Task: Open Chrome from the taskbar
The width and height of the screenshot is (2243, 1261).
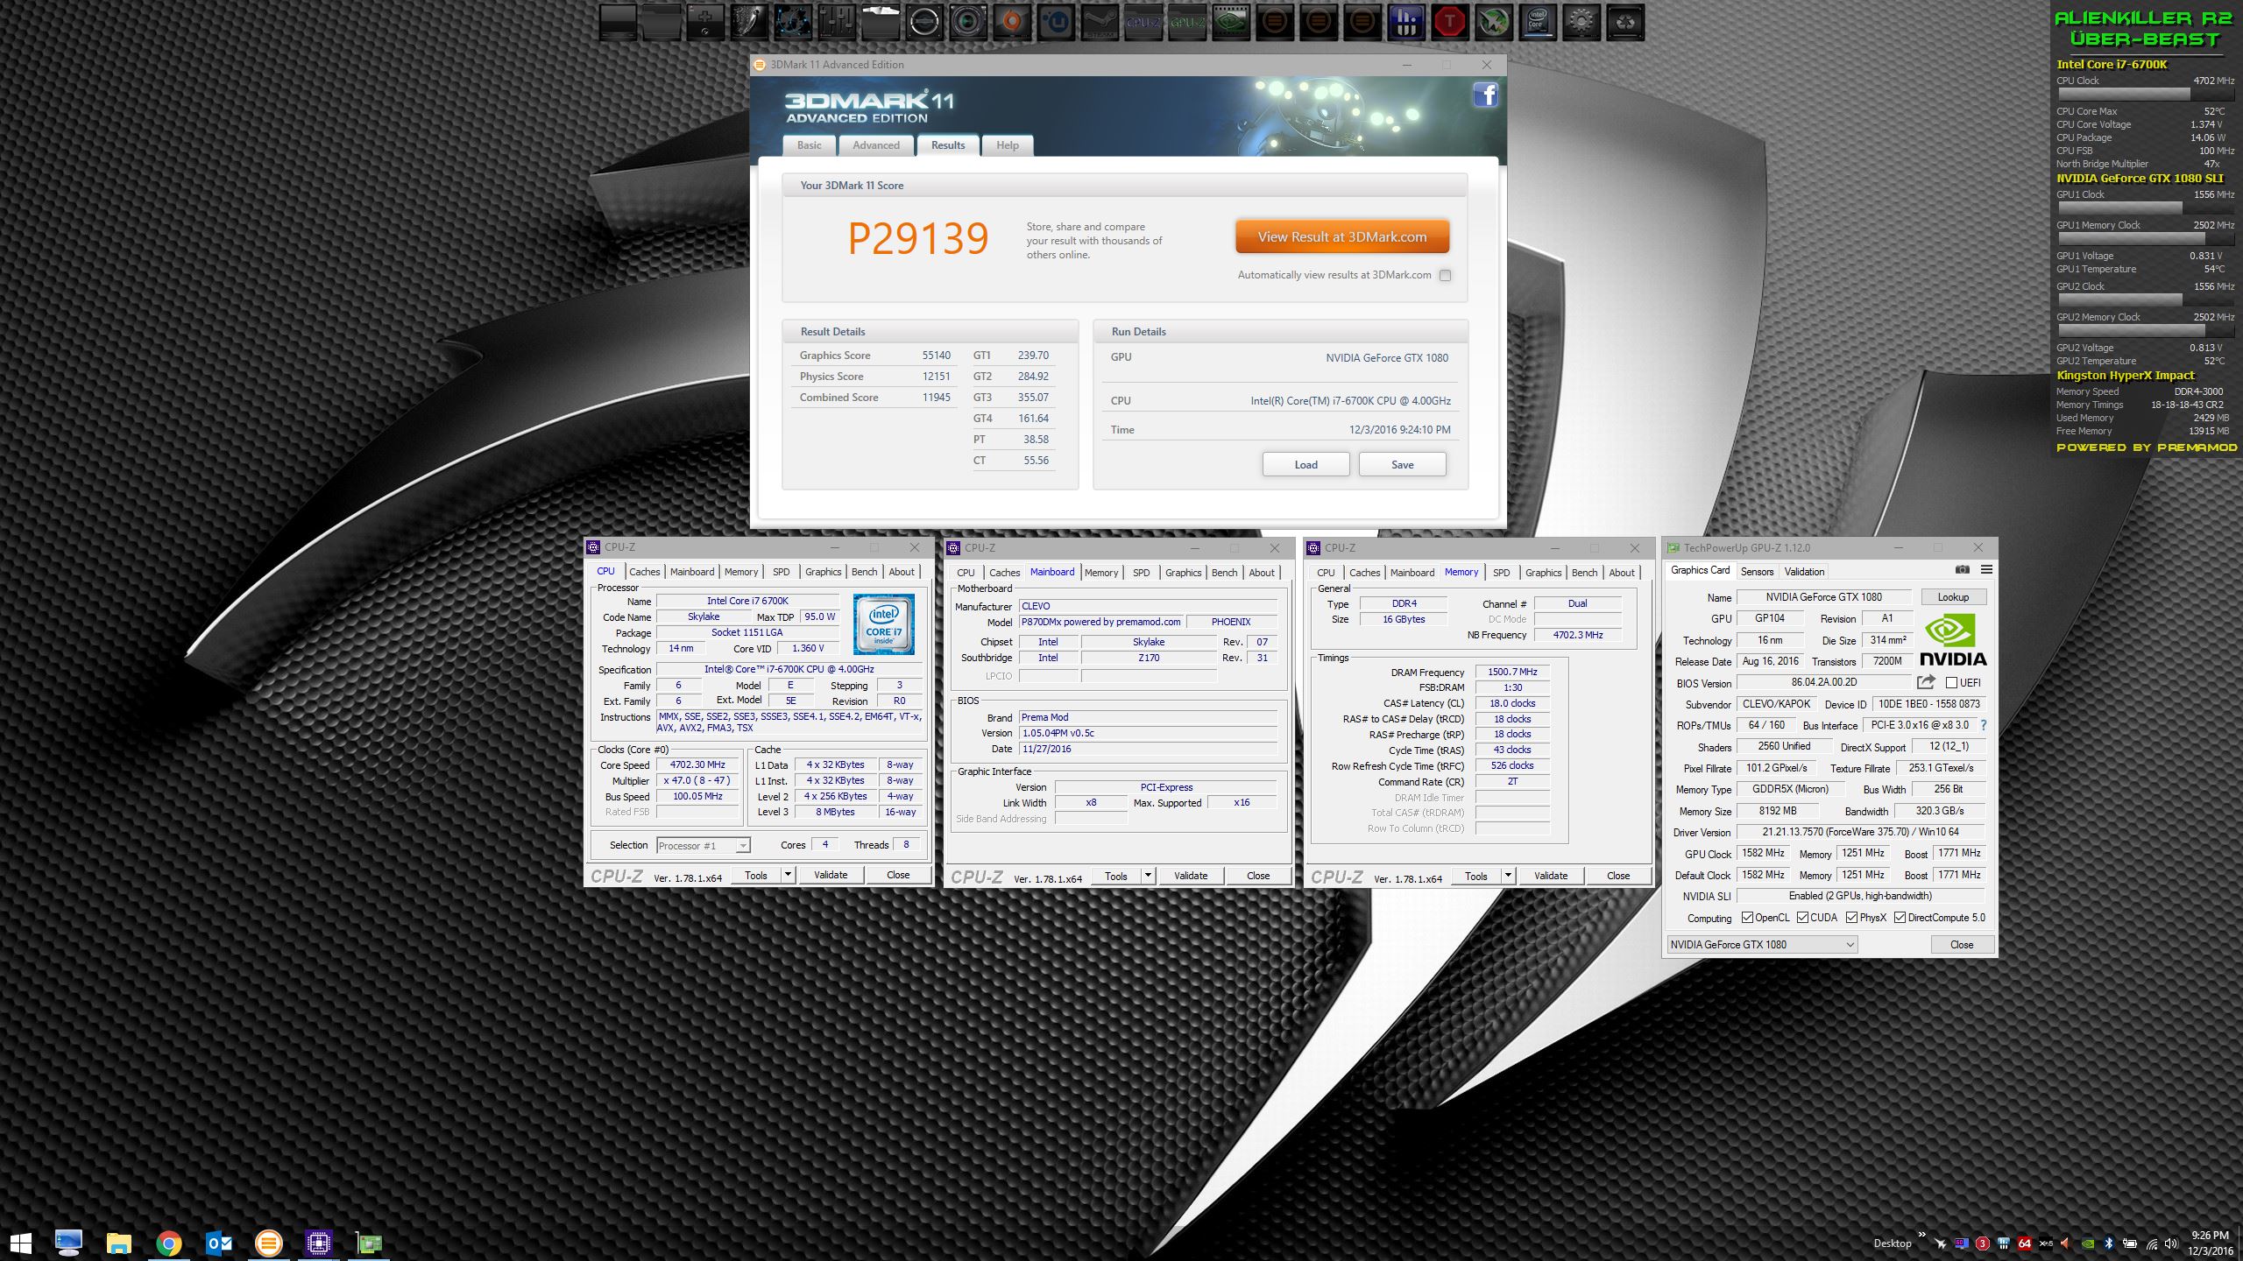Action: [169, 1243]
